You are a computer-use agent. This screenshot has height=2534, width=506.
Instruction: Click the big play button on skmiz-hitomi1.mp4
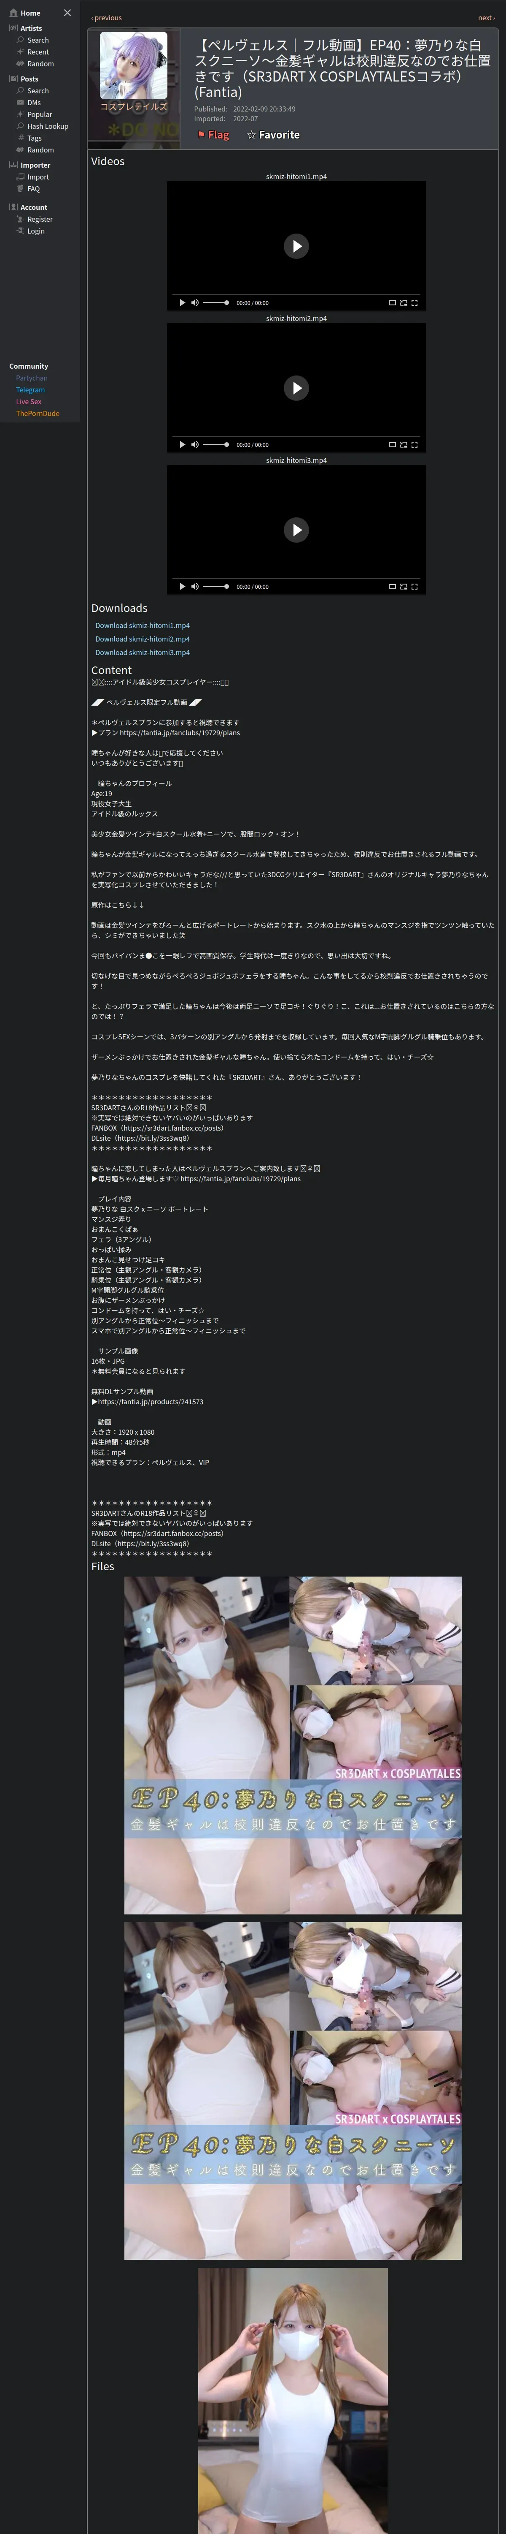pos(296,246)
